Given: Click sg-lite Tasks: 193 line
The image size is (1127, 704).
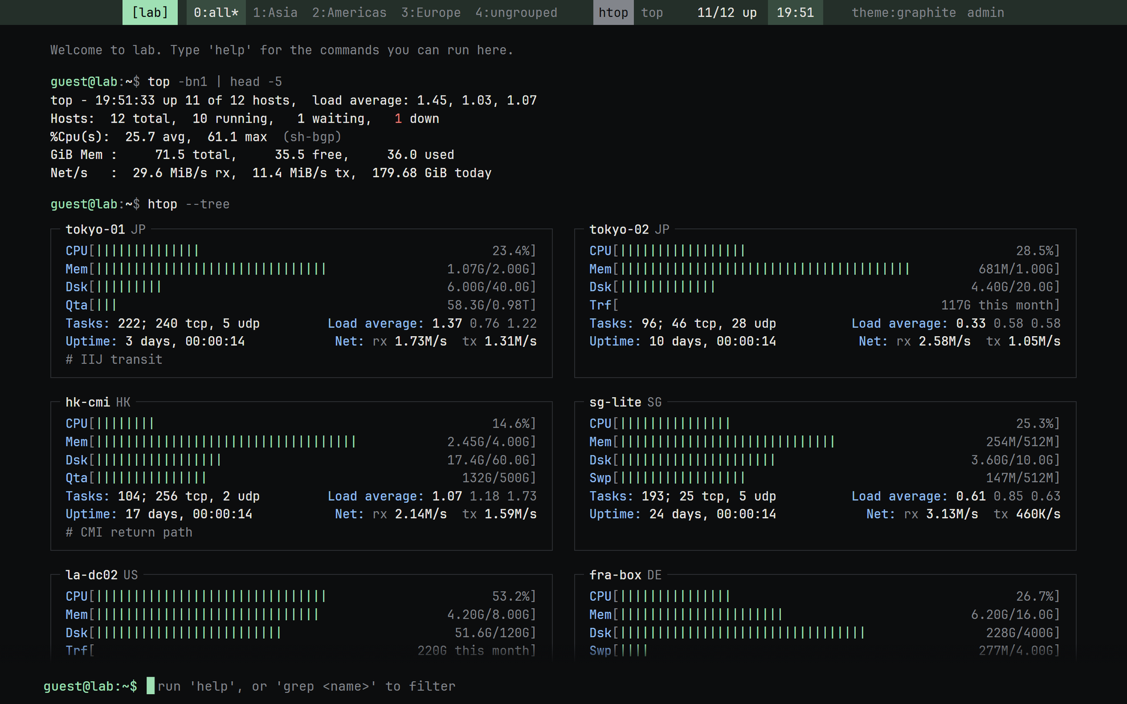Looking at the screenshot, I should 683,496.
